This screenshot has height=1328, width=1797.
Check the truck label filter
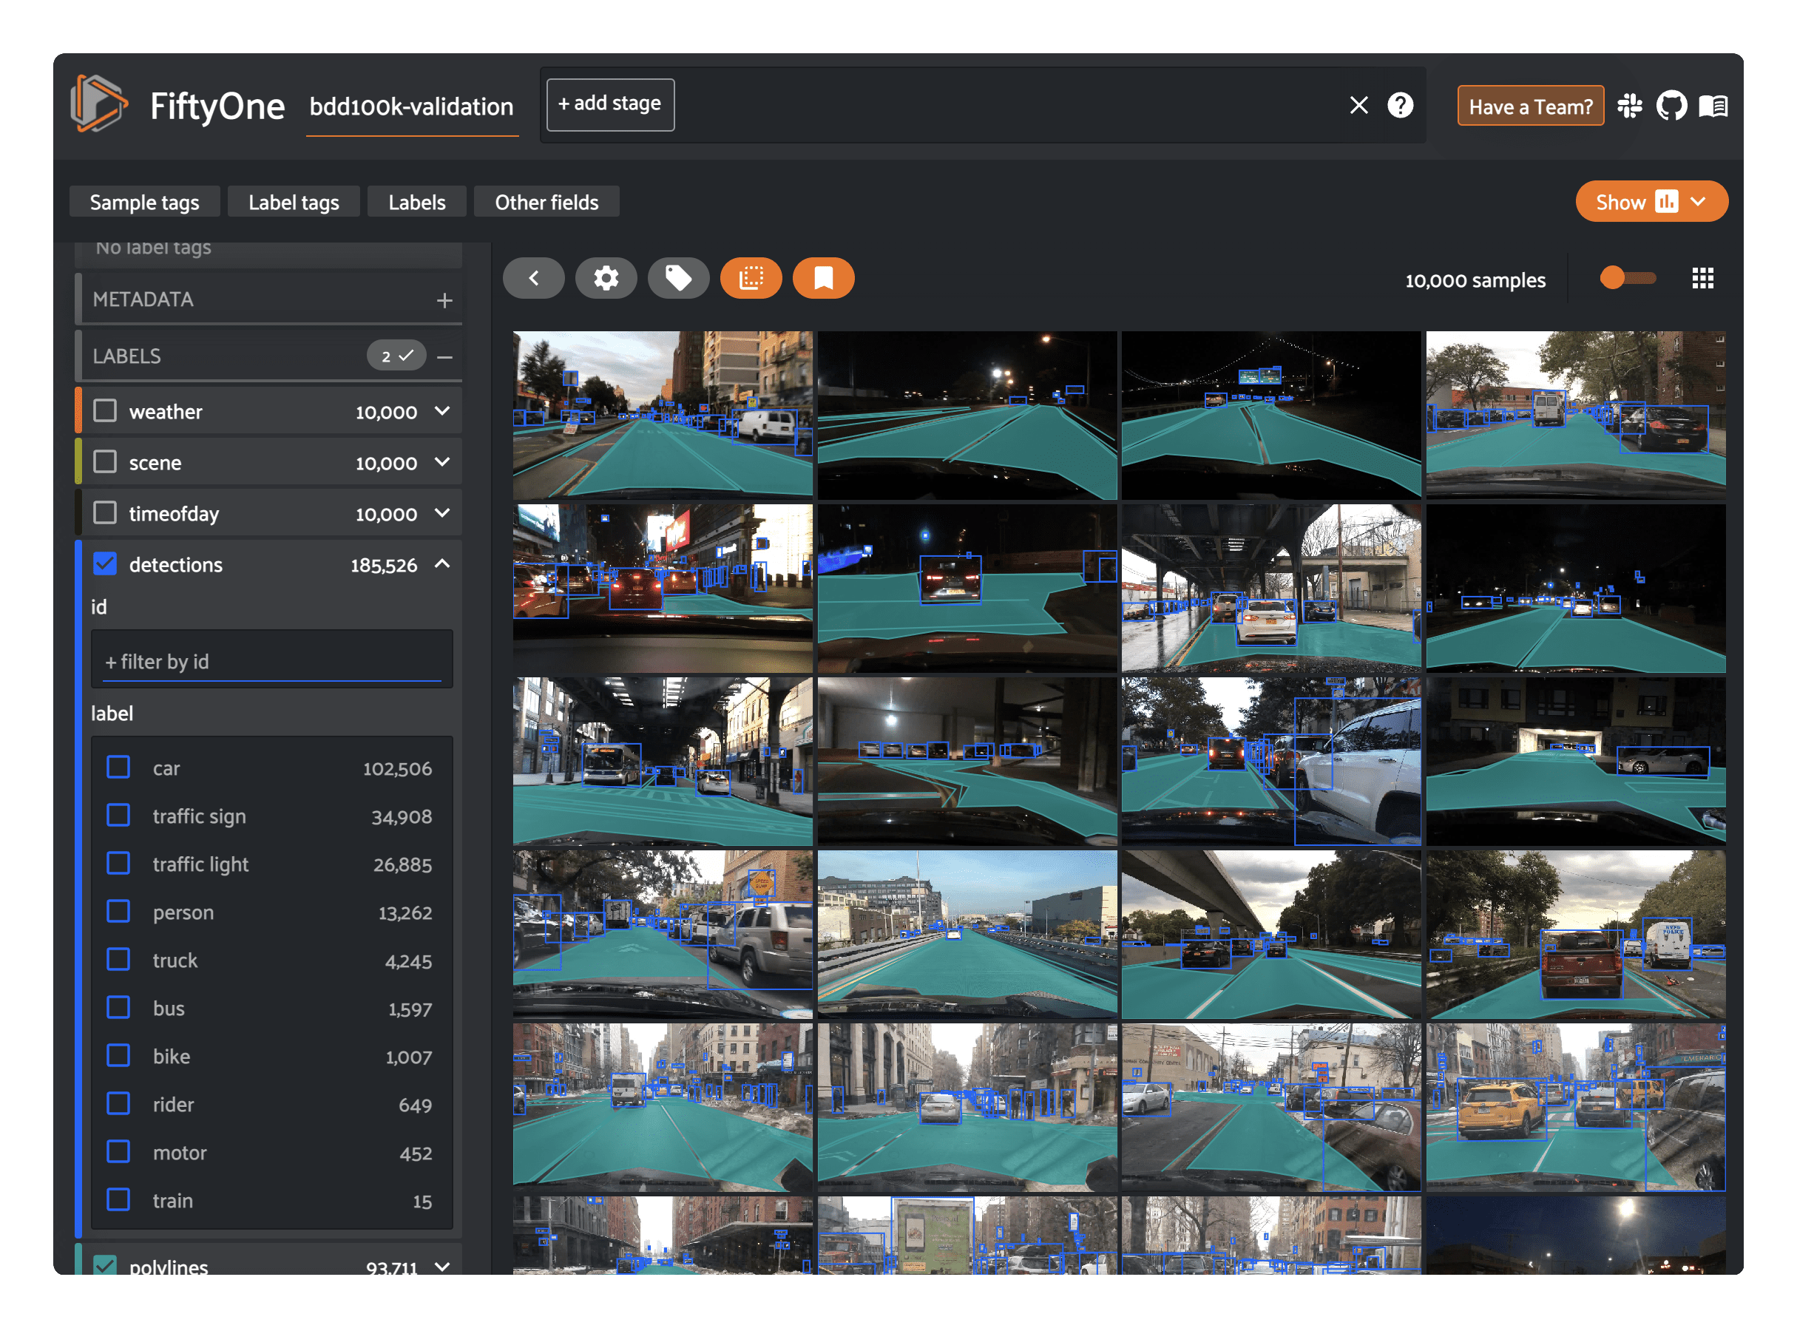[119, 960]
